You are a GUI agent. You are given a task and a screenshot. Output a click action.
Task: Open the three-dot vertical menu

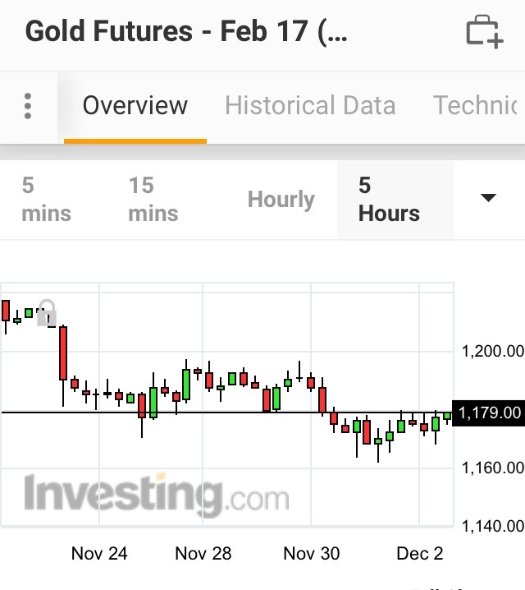[x=28, y=106]
